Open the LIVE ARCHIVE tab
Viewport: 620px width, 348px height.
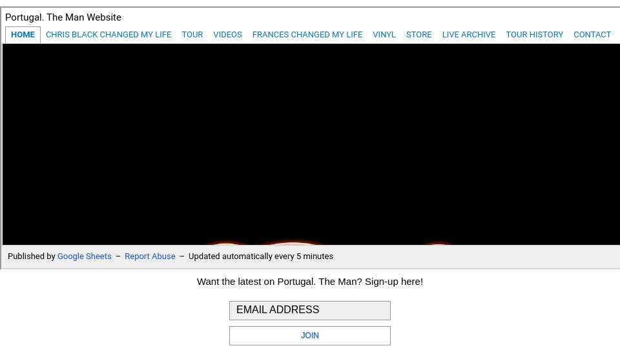469,35
